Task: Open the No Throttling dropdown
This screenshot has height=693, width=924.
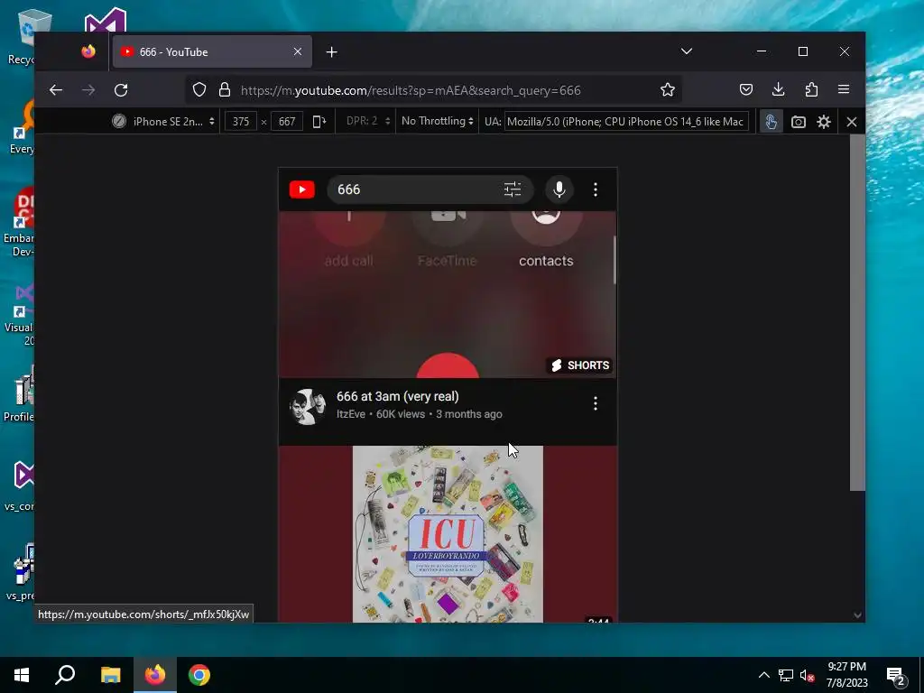Action: (437, 121)
